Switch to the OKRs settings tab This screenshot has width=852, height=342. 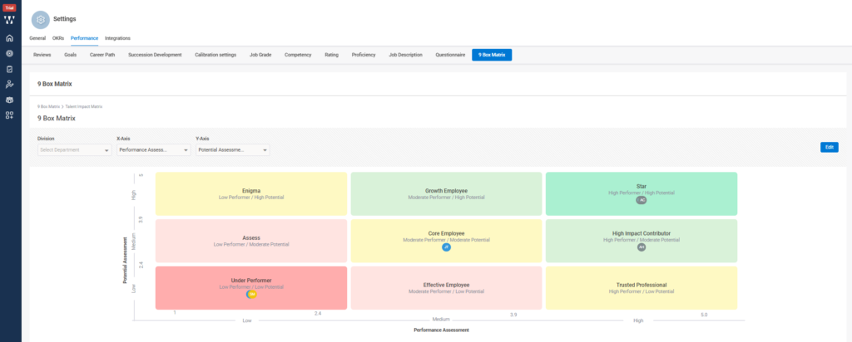pos(58,38)
